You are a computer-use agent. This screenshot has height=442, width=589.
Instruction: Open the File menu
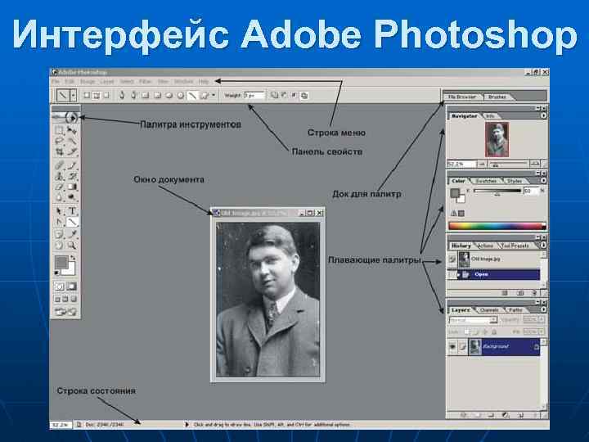coord(56,82)
